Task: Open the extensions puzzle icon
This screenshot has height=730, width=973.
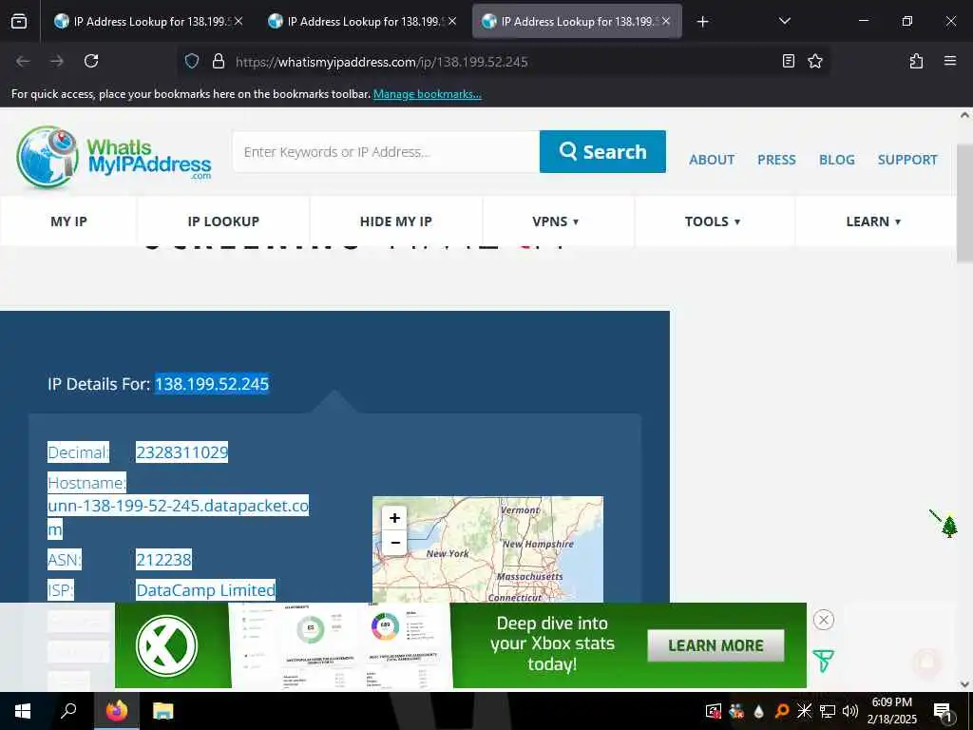Action: point(916,61)
